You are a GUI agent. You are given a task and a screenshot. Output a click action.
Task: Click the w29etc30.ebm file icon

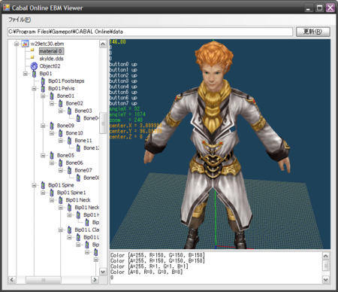[25, 44]
